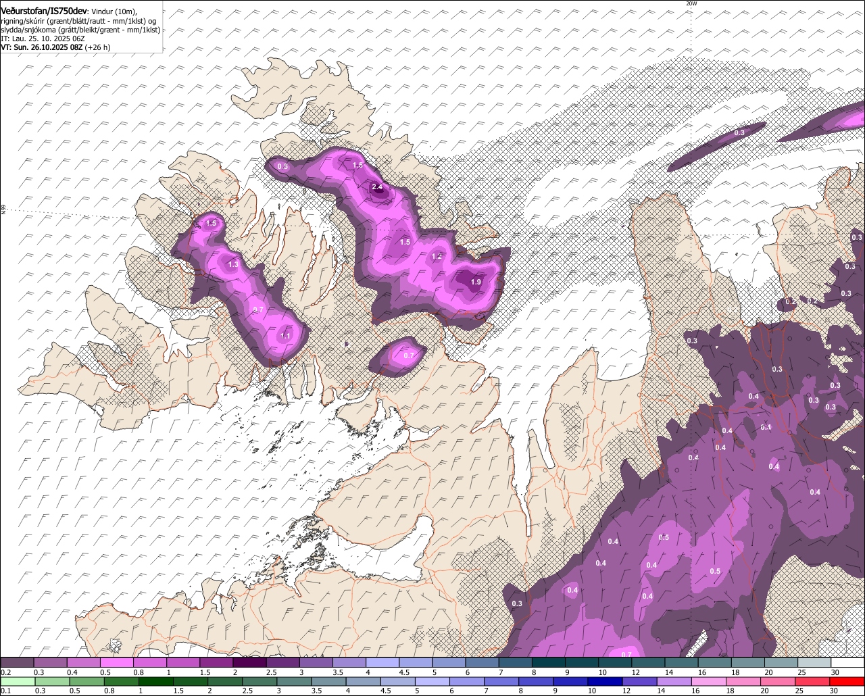This screenshot has height=696, width=865.
Task: Click the '1.2' precipitation value label
Action: [437, 257]
